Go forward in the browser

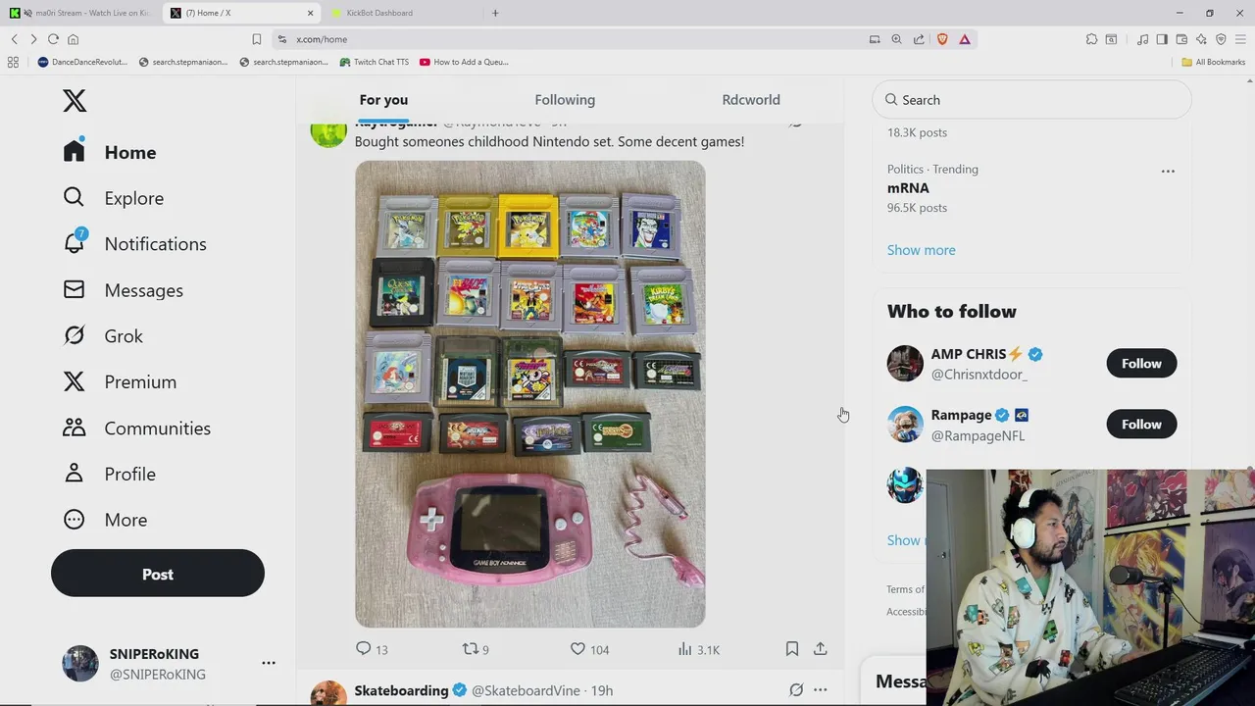33,39
